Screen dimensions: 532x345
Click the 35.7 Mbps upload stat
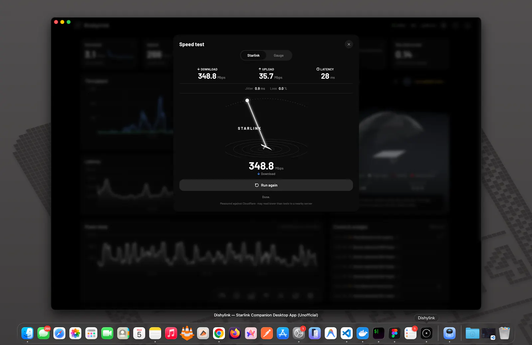coord(270,74)
